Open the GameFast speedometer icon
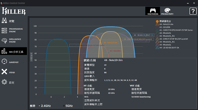198x110 pixels. (4, 61)
